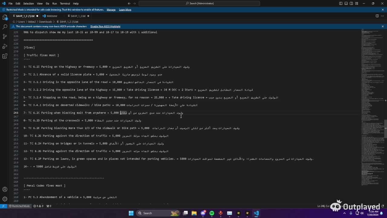Open Customize Layout button
Image resolution: width=387 pixels, height=218 pixels.
[x=357, y=3]
